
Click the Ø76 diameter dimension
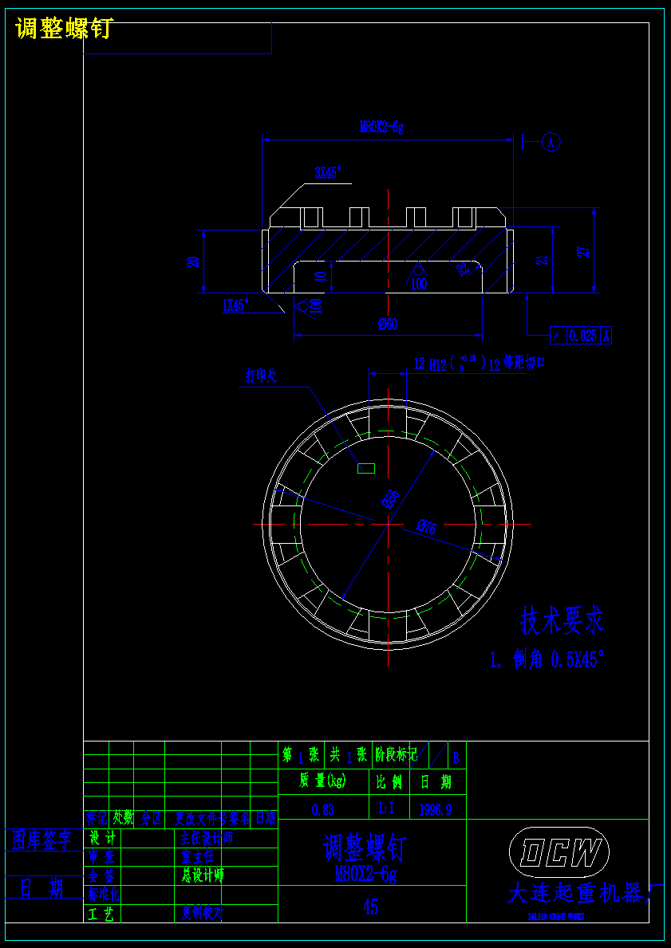[x=427, y=527]
